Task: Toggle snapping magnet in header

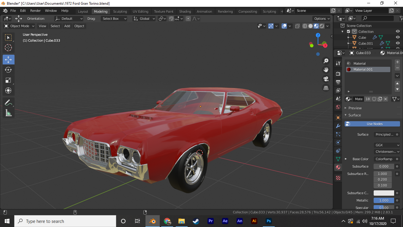Action: point(171,19)
